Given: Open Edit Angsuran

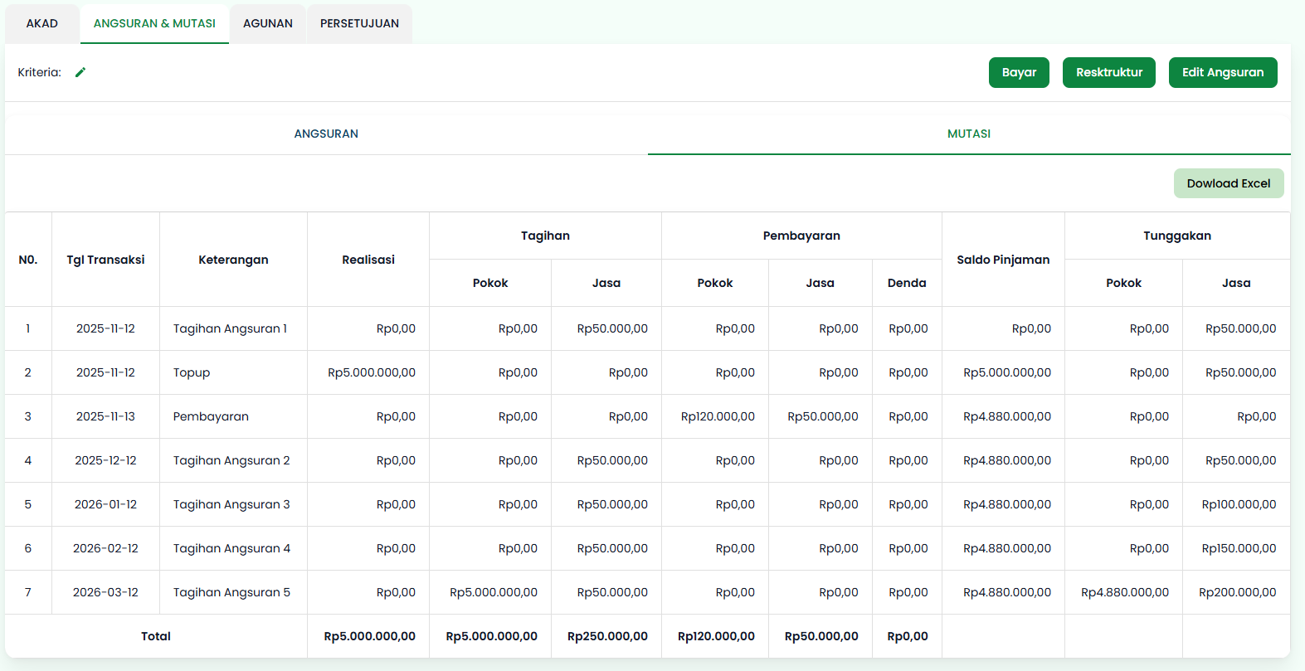Looking at the screenshot, I should tap(1222, 72).
